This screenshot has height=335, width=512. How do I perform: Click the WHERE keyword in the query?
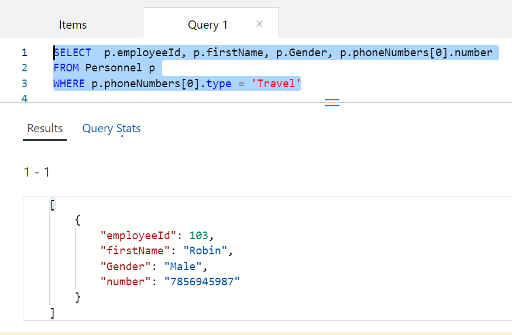(69, 84)
